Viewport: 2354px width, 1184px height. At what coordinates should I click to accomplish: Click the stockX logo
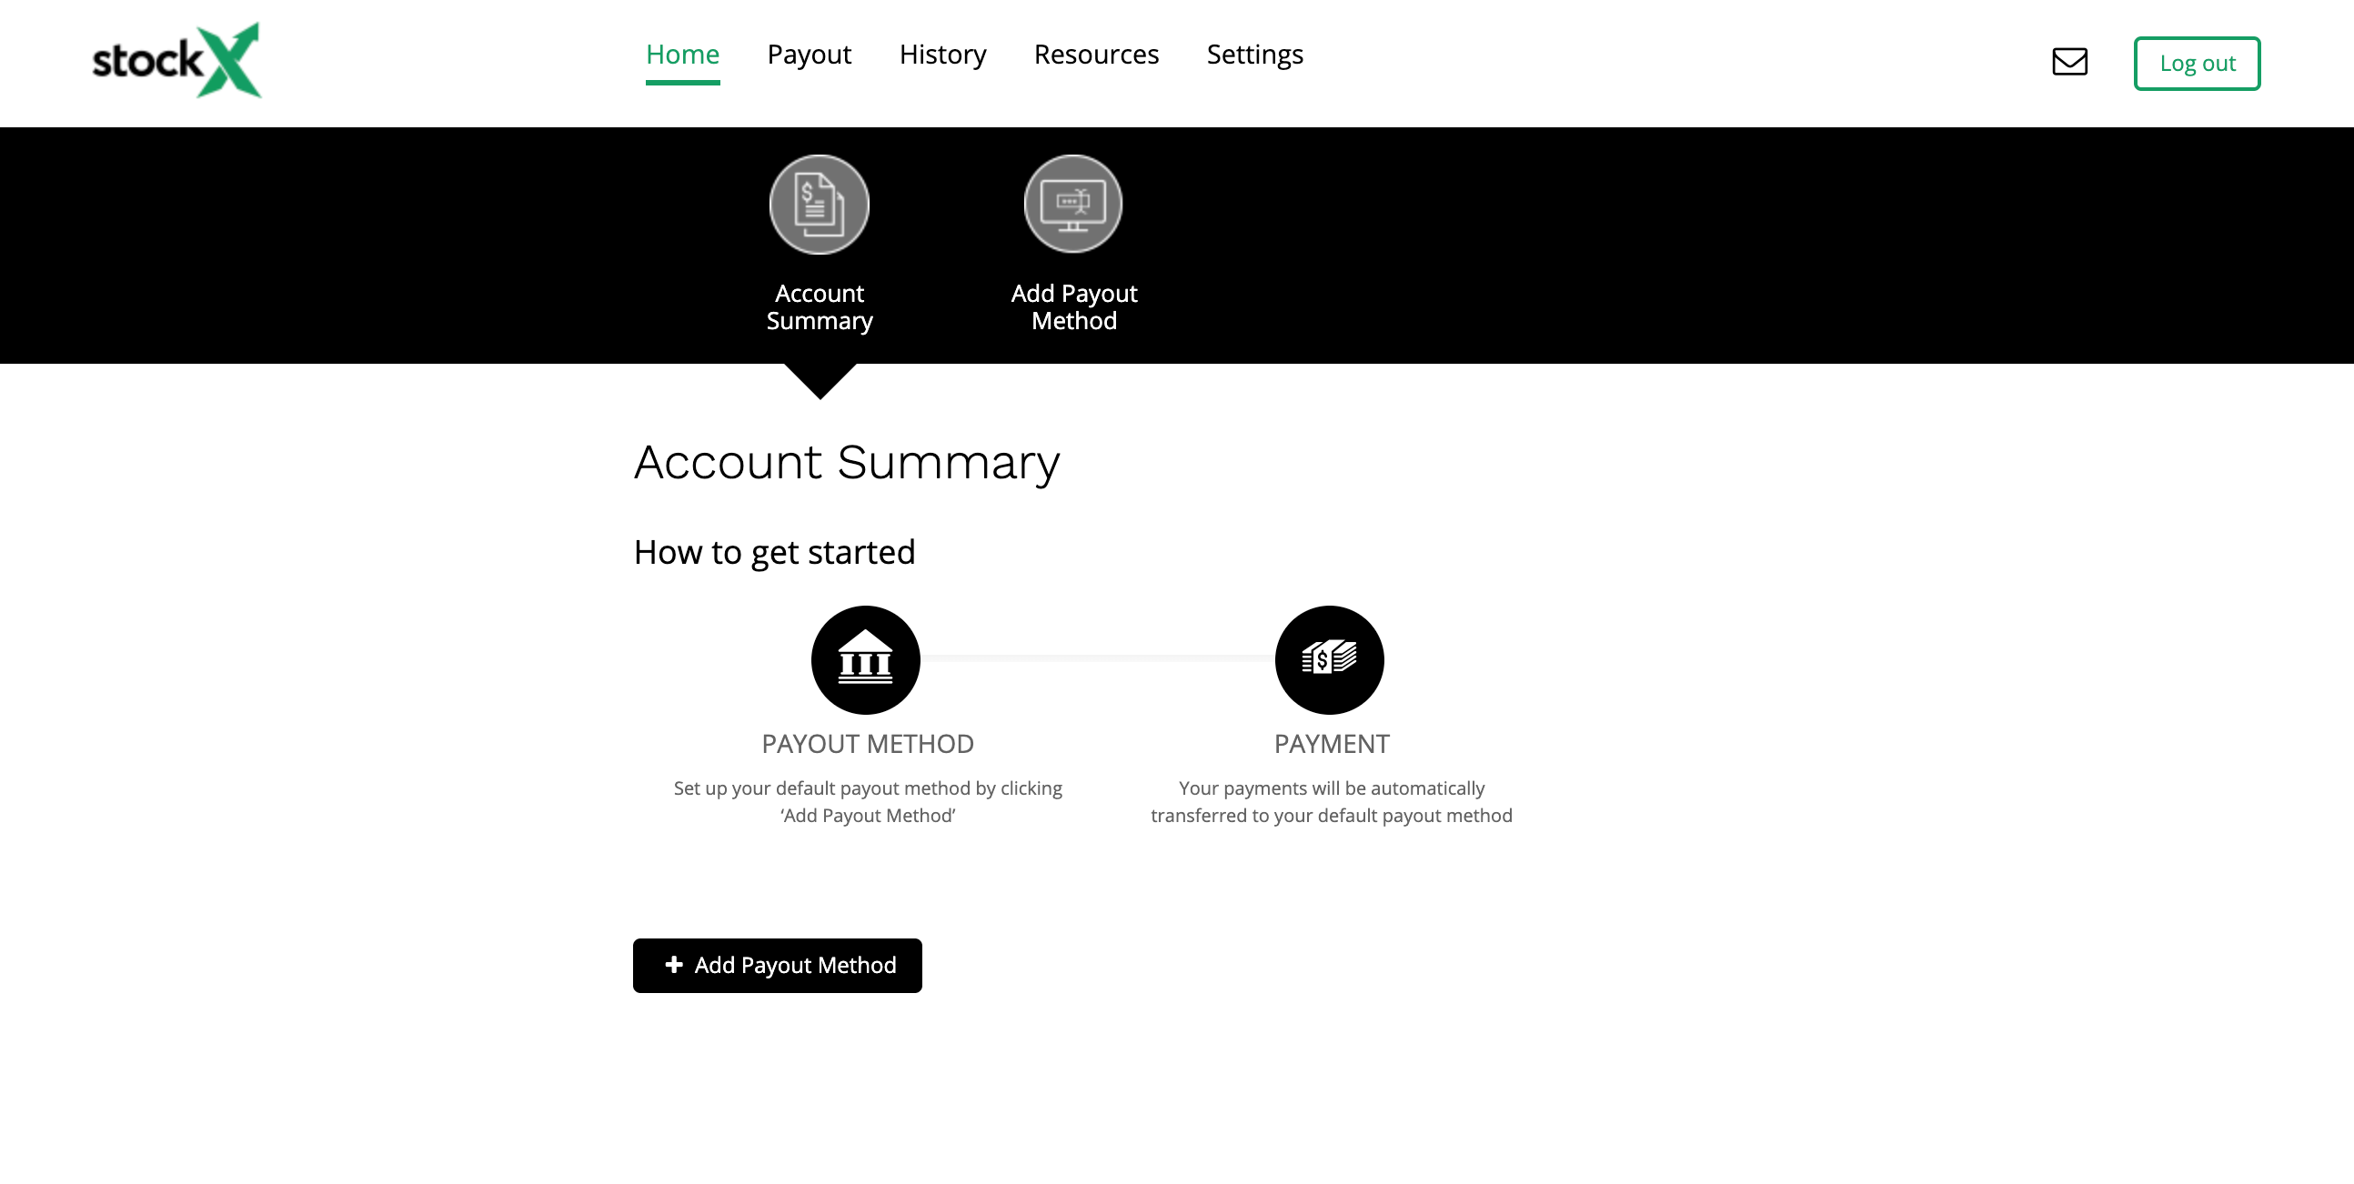point(176,58)
